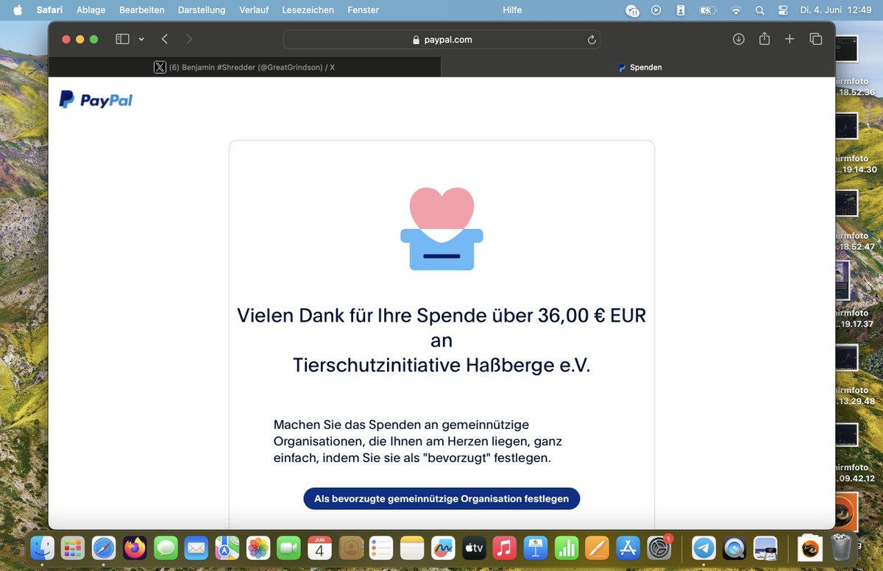Open the Ablage menu
Image resolution: width=883 pixels, height=571 pixels.
(x=91, y=10)
